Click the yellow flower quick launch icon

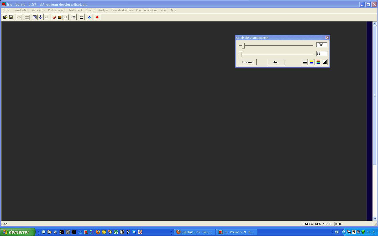[104, 232]
